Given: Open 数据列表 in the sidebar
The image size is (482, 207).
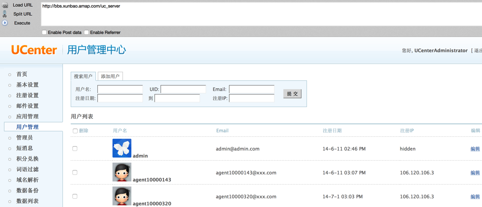Looking at the screenshot, I should (27, 201).
